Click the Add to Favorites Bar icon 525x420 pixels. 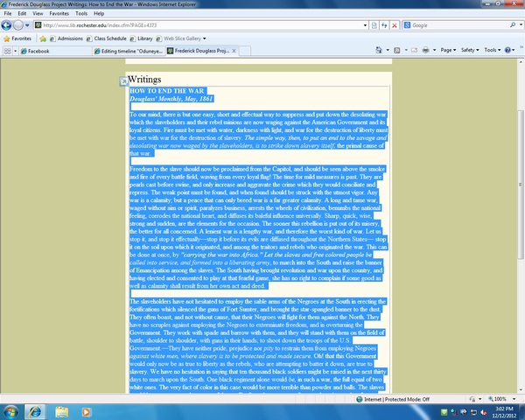point(43,38)
